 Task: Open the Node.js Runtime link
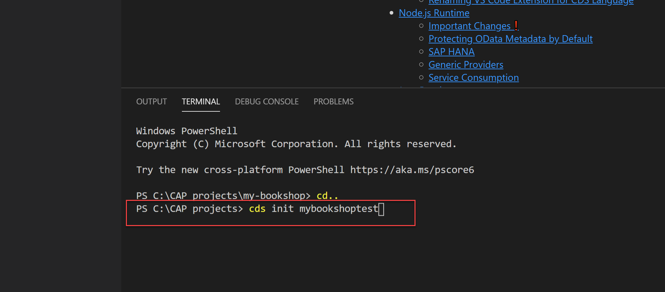coord(434,13)
